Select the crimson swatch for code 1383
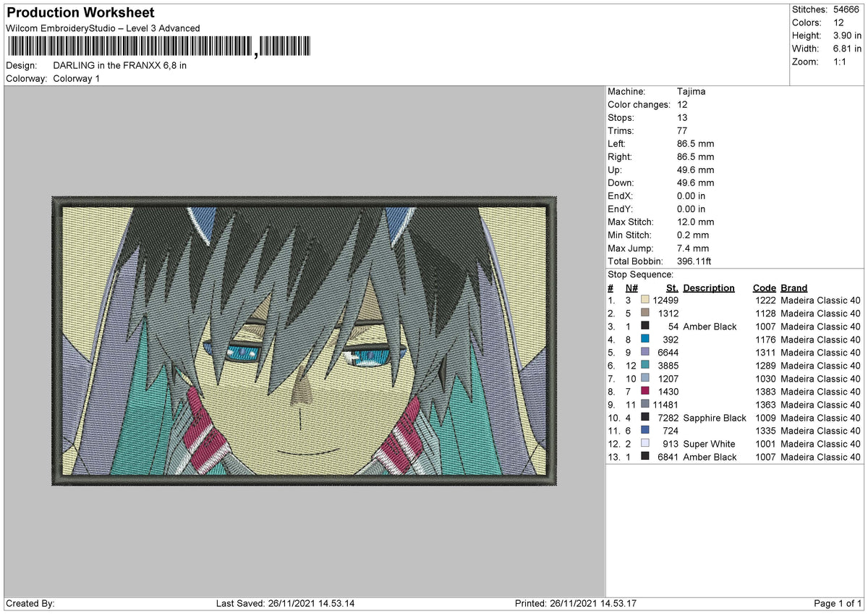Image resolution: width=868 pixels, height=614 pixels. pos(645,391)
